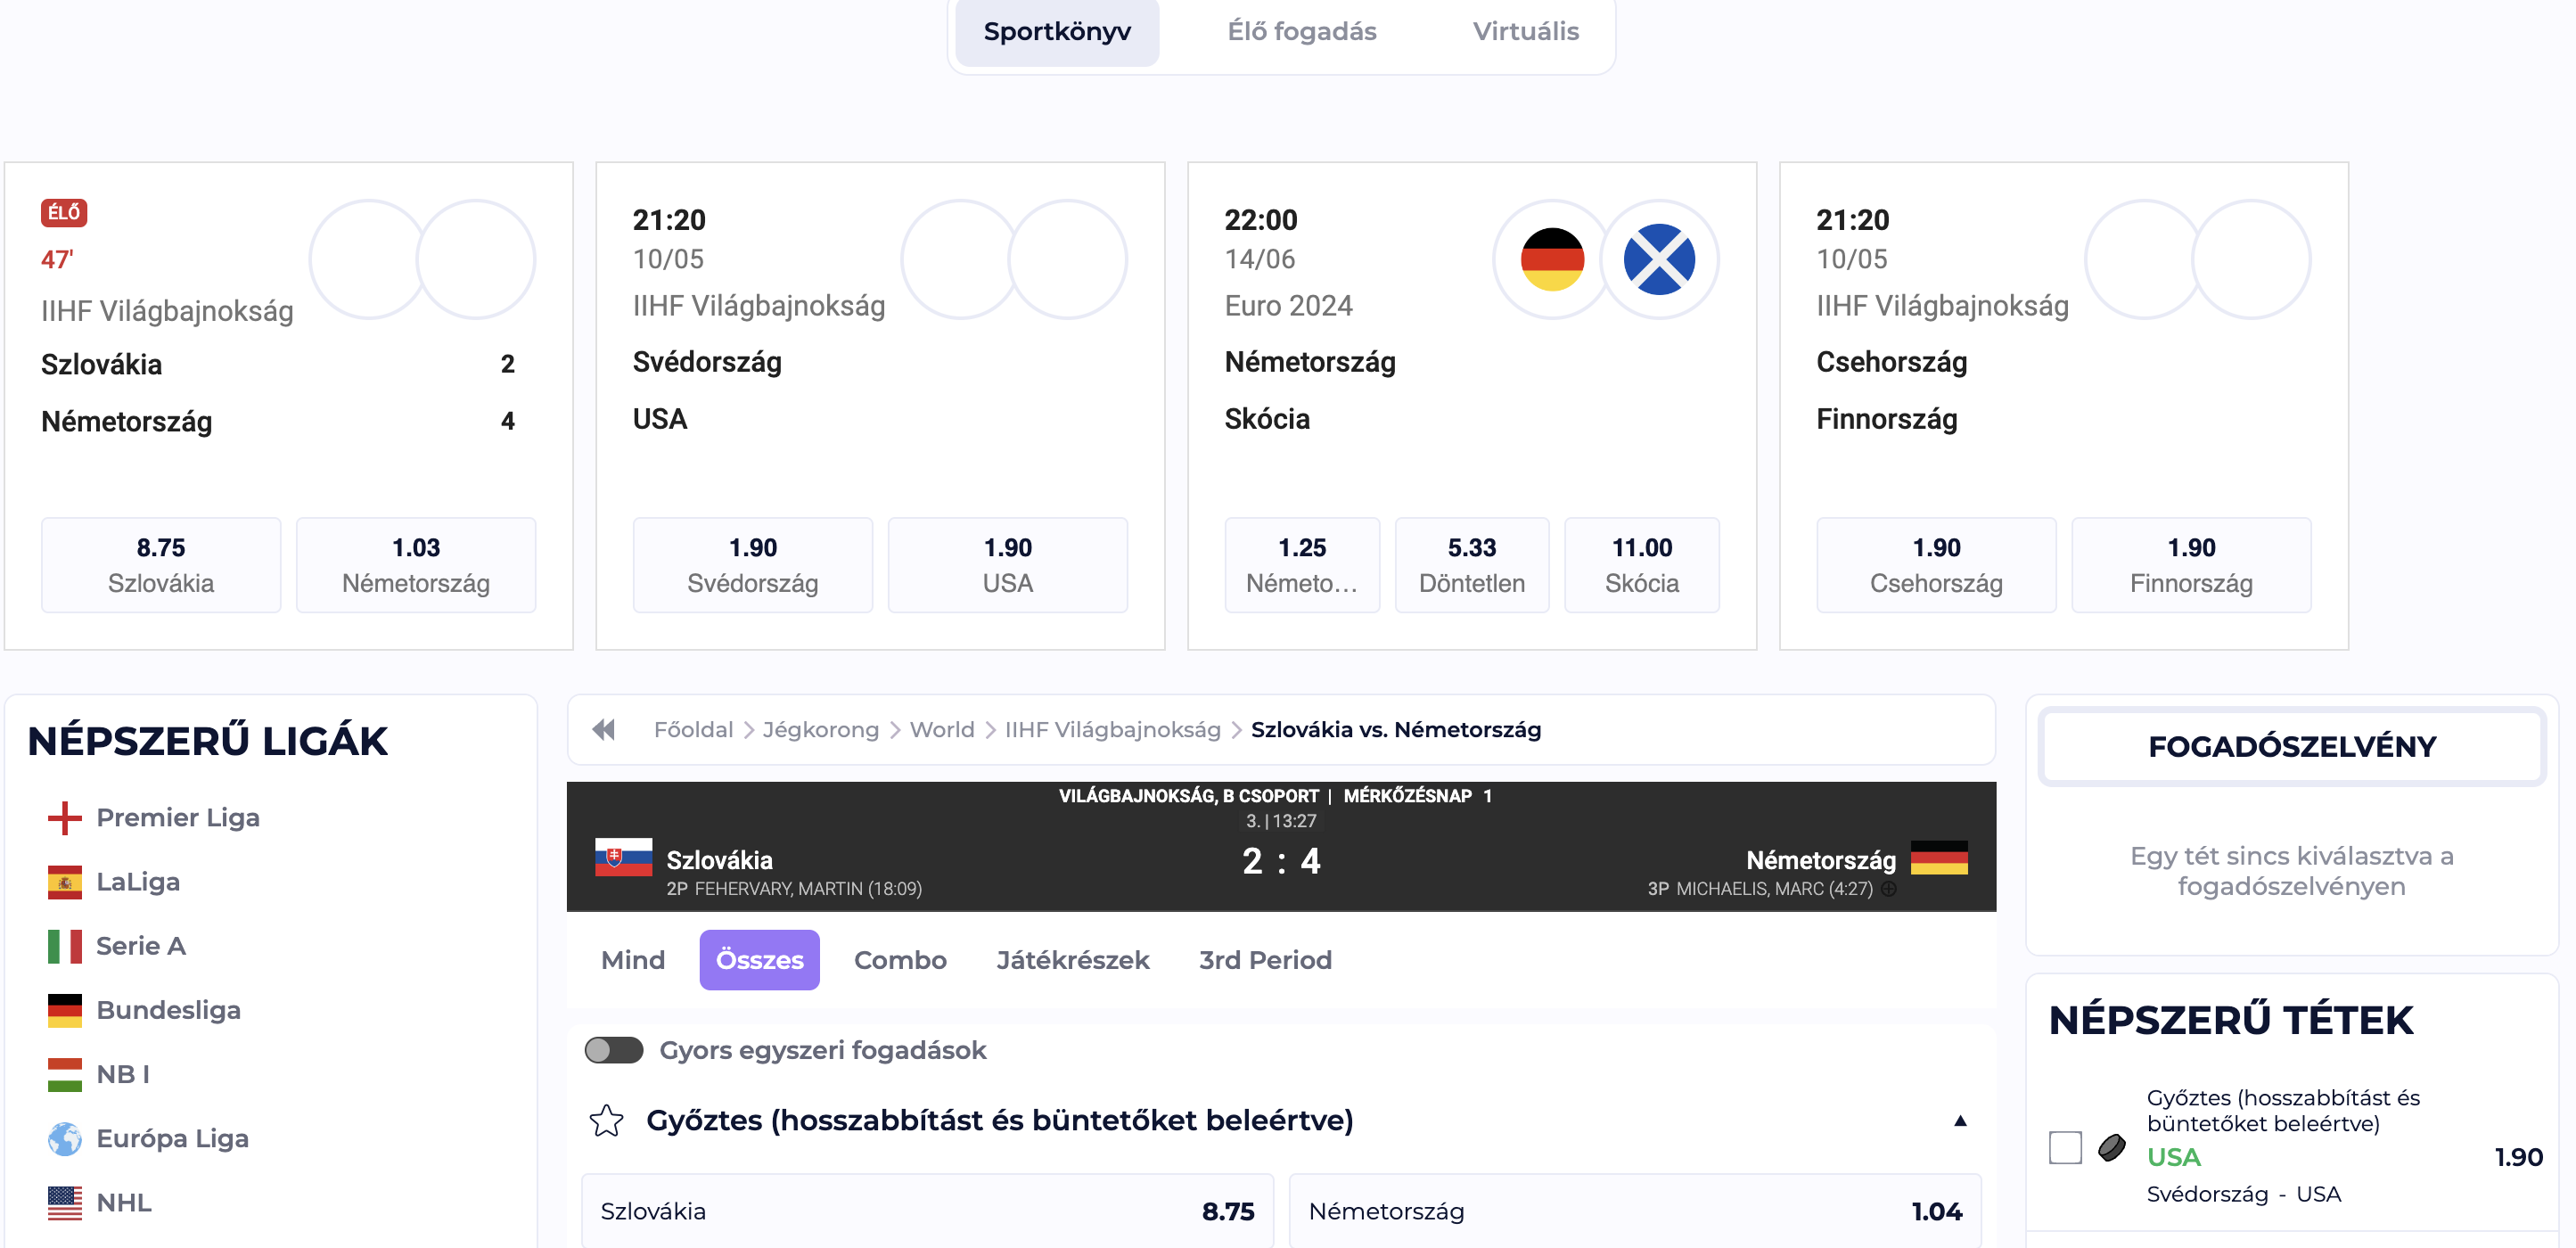Switch to Sportkönyv tab
The height and width of the screenshot is (1248, 2576).
pyautogui.click(x=1057, y=32)
